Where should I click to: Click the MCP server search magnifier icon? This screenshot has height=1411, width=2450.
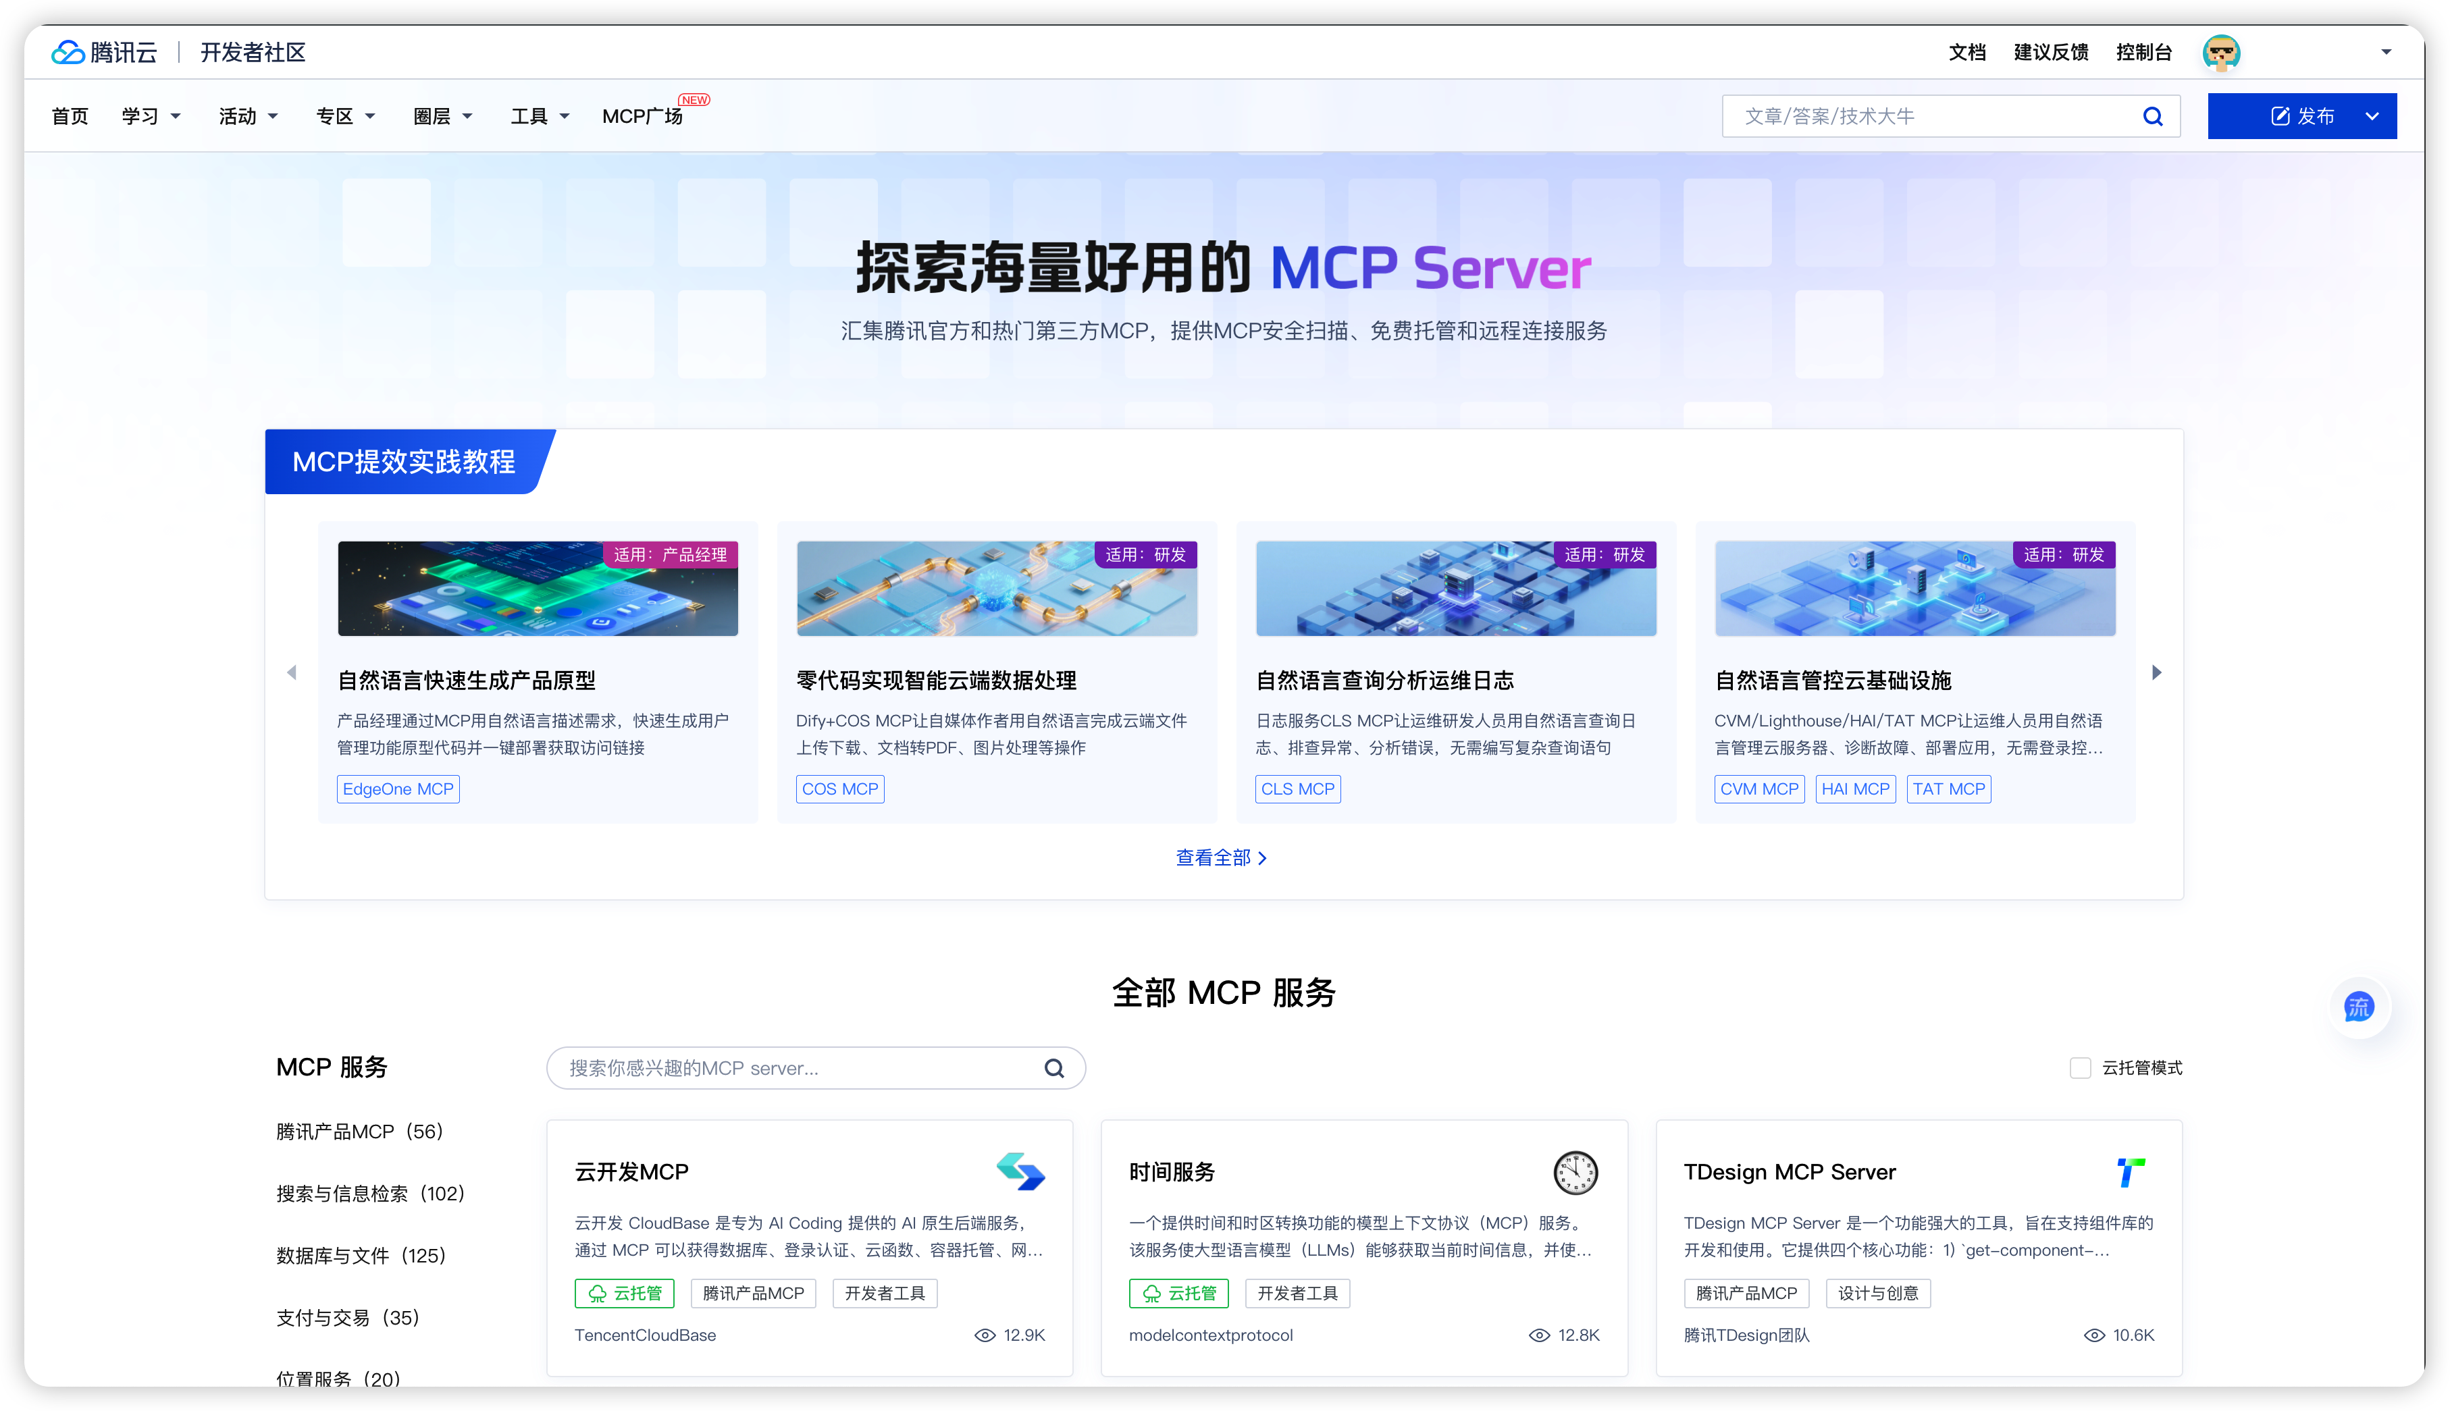tap(1053, 1068)
